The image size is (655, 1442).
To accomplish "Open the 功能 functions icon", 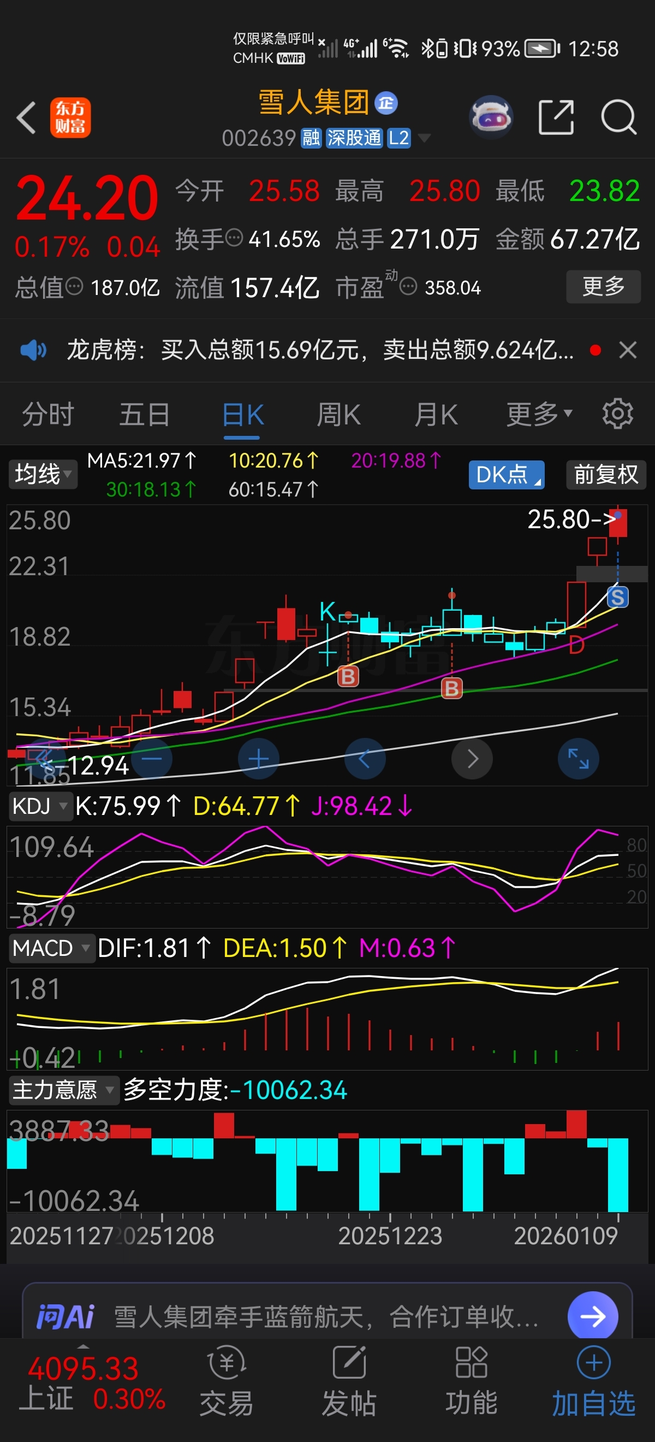I will point(472,1382).
